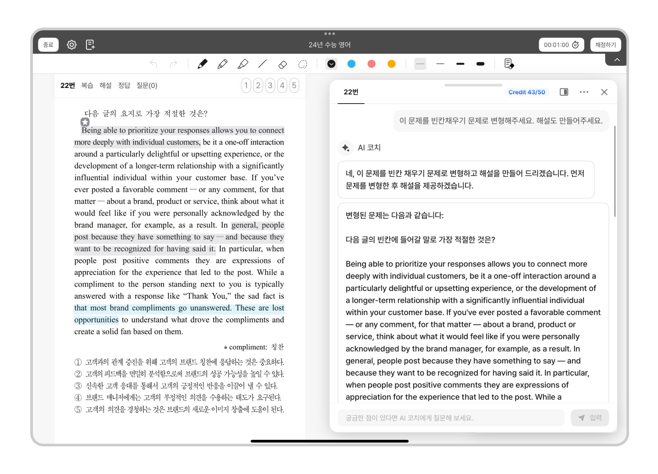Click the note edit icon in toolbar
This screenshot has width=658, height=474.
509,64
